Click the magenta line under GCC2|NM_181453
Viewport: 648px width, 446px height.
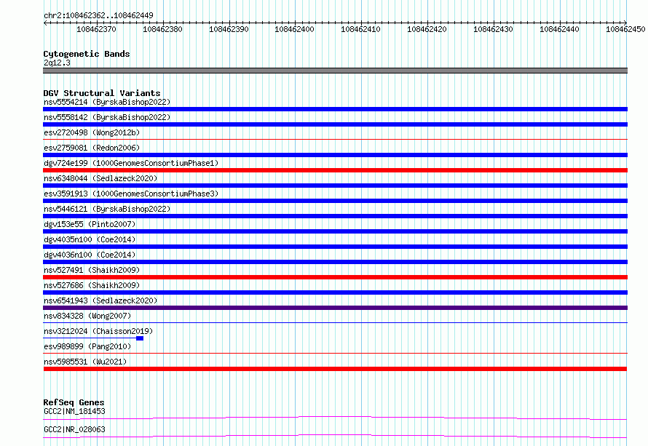click(x=335, y=418)
